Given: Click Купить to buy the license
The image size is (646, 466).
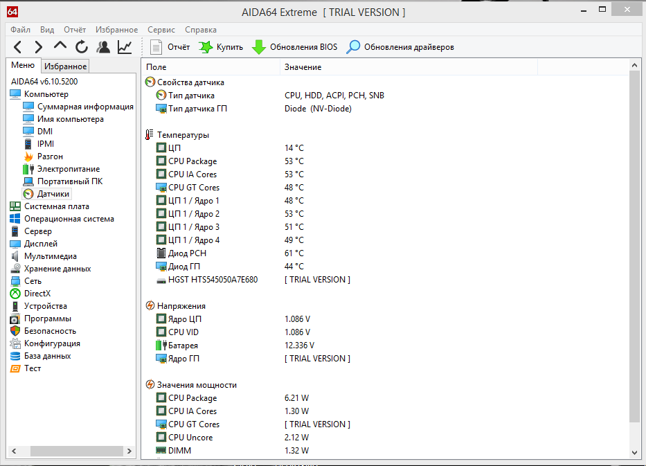Looking at the screenshot, I should [x=221, y=47].
